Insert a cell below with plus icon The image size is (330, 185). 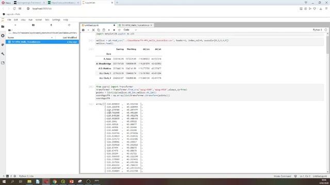(88, 30)
